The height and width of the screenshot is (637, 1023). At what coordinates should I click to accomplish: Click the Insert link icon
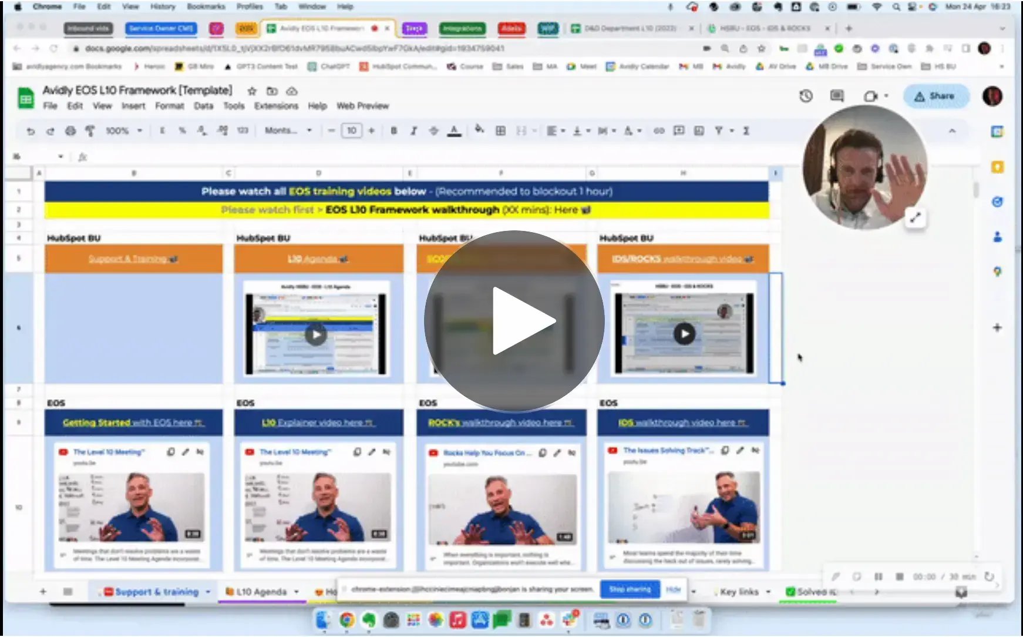point(659,130)
